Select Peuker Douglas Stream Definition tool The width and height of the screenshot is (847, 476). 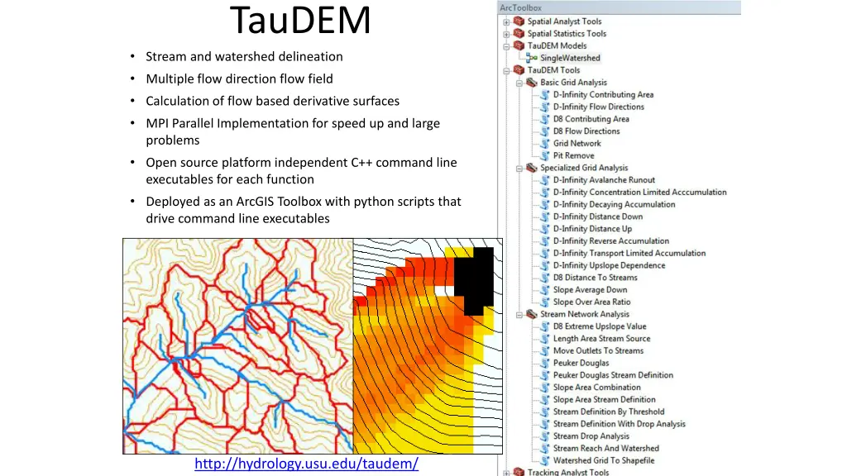tap(613, 375)
